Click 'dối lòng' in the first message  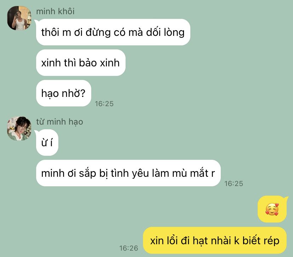[x=165, y=32]
